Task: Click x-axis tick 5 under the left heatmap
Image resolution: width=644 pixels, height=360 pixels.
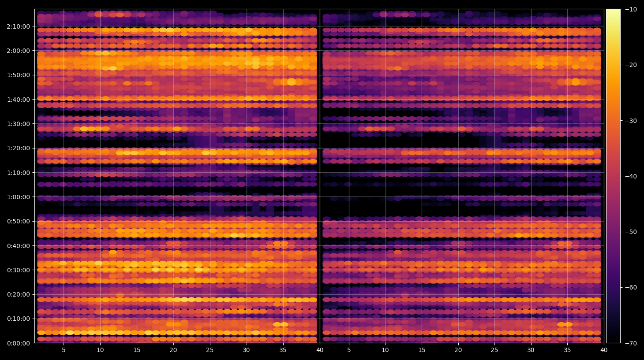Action: pos(64,350)
